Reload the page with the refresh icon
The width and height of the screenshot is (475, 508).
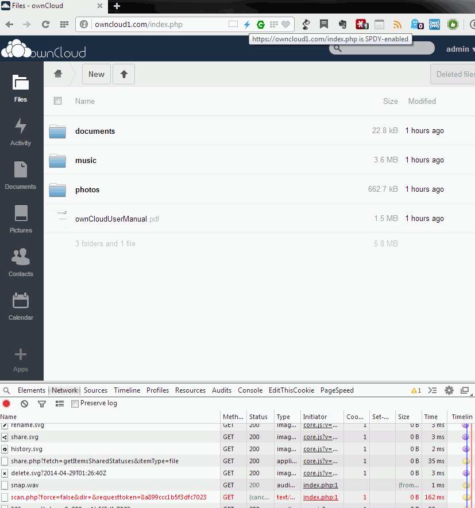pos(46,24)
